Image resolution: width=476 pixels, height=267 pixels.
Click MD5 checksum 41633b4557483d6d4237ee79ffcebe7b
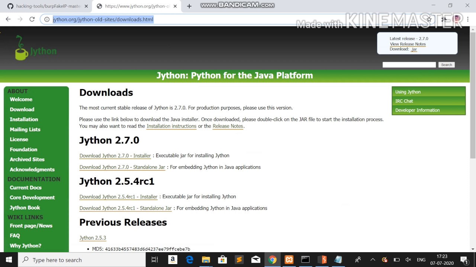tap(147, 249)
